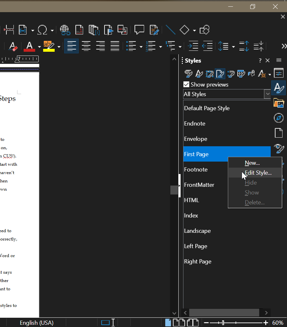Screen dimensions: 287x327
Task: Set line spacing
Action: [223, 46]
